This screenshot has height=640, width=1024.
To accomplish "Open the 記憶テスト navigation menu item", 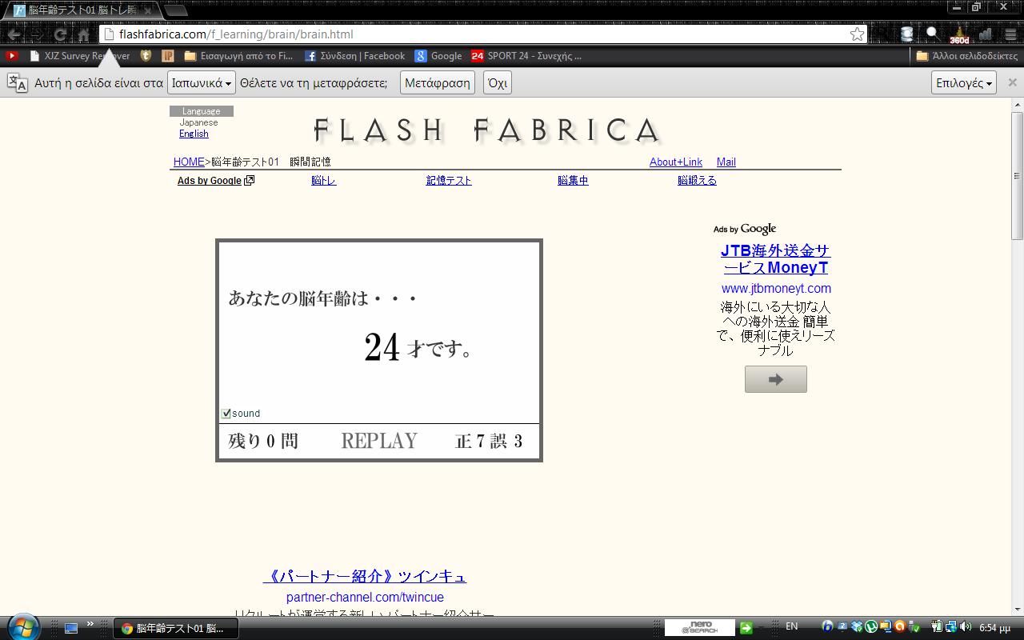I will coord(448,180).
